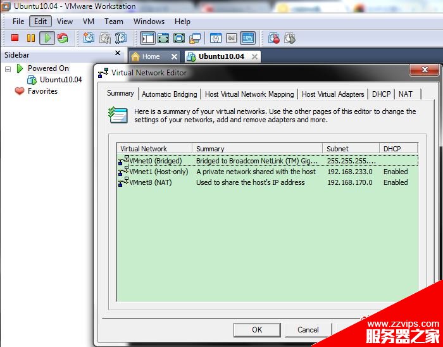Viewport: 443px width, 347px height.
Task: Click the VMnet8 network icon in the list
Action: 123,182
